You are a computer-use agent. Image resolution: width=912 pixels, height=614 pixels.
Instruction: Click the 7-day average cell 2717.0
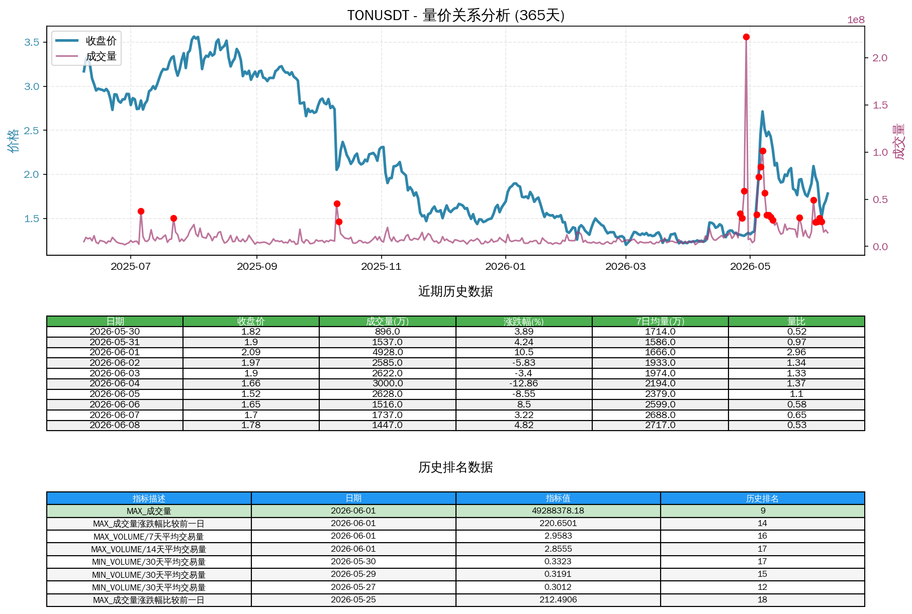660,425
